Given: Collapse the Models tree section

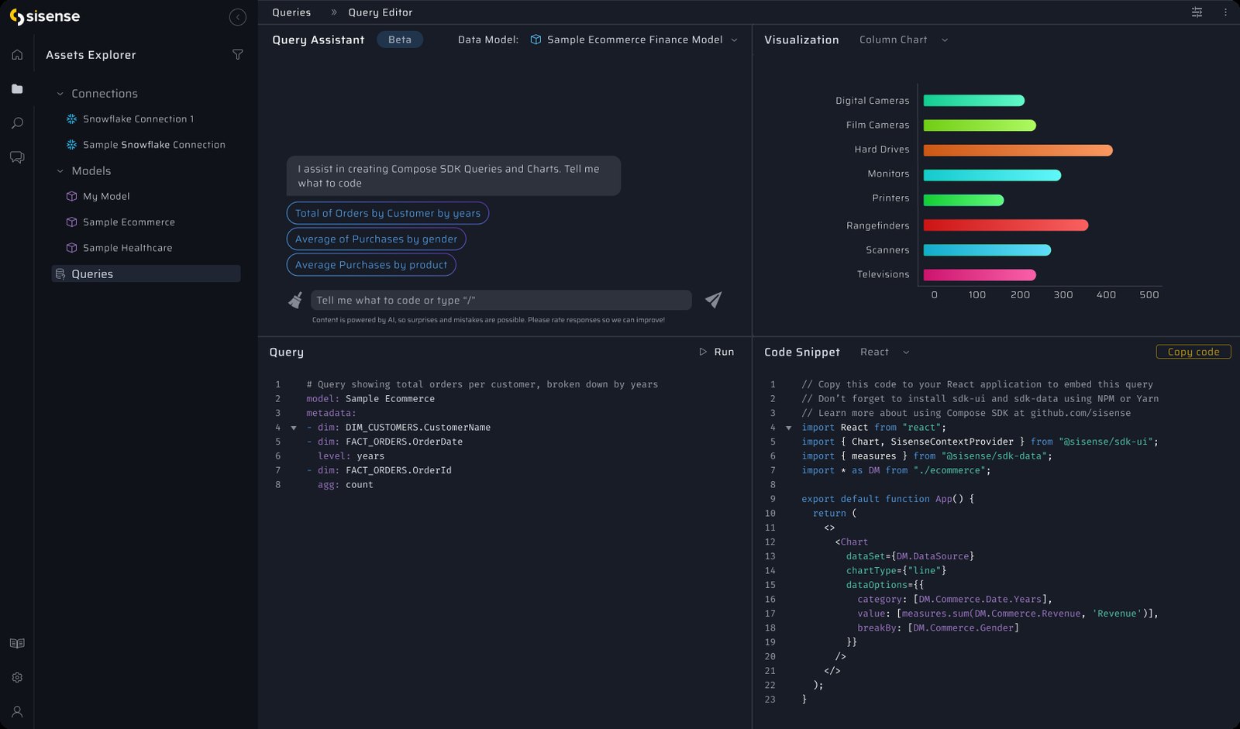Looking at the screenshot, I should click(60, 171).
